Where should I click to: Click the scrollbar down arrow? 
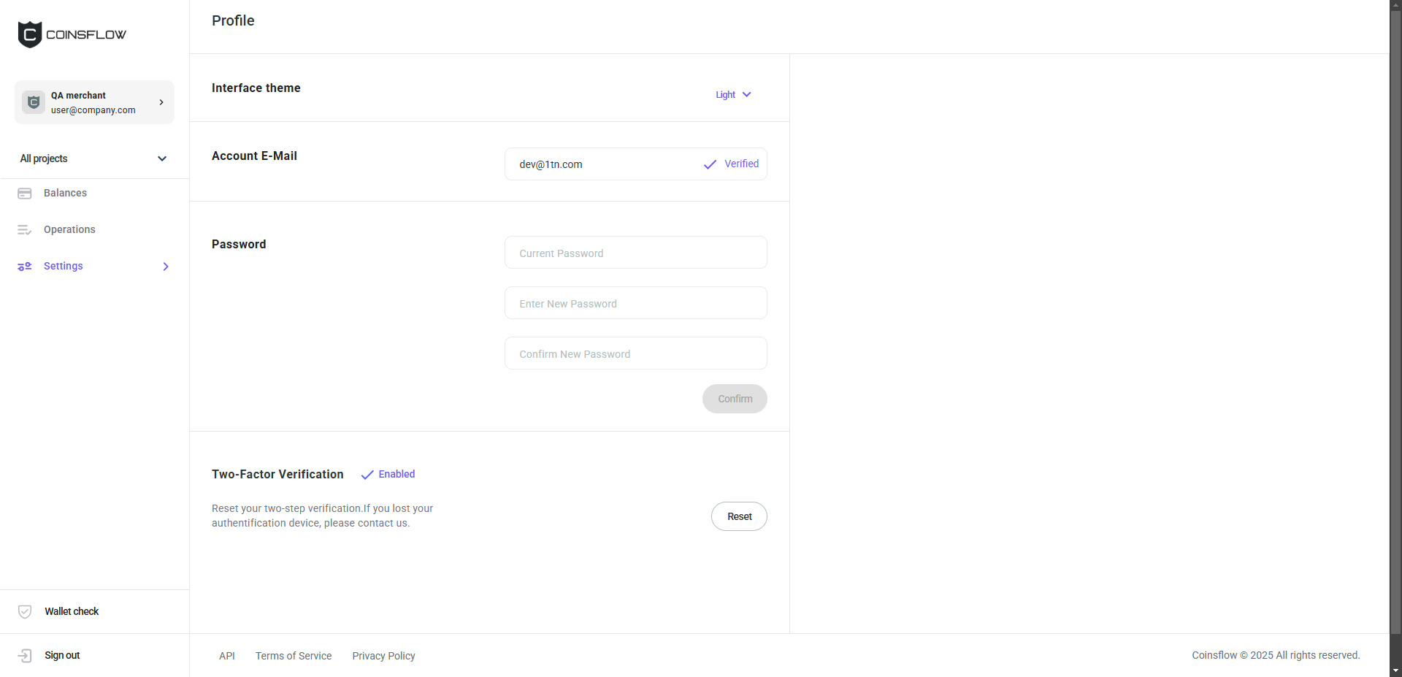coord(1395,670)
